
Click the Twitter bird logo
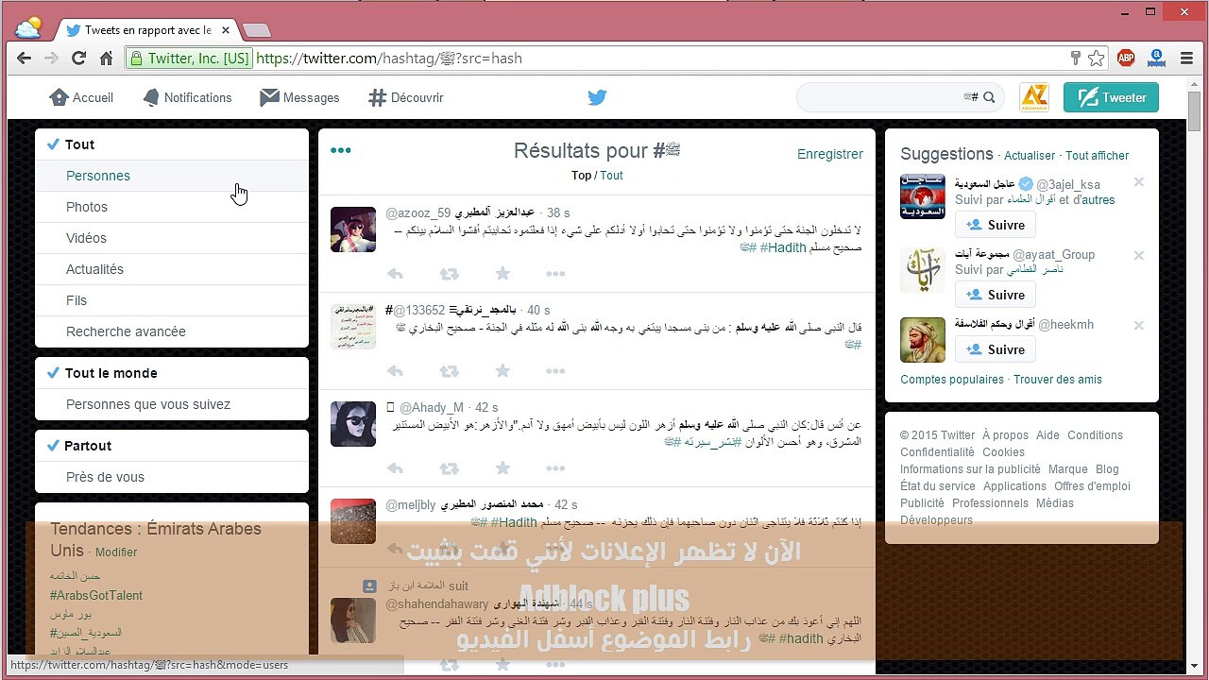(x=597, y=97)
